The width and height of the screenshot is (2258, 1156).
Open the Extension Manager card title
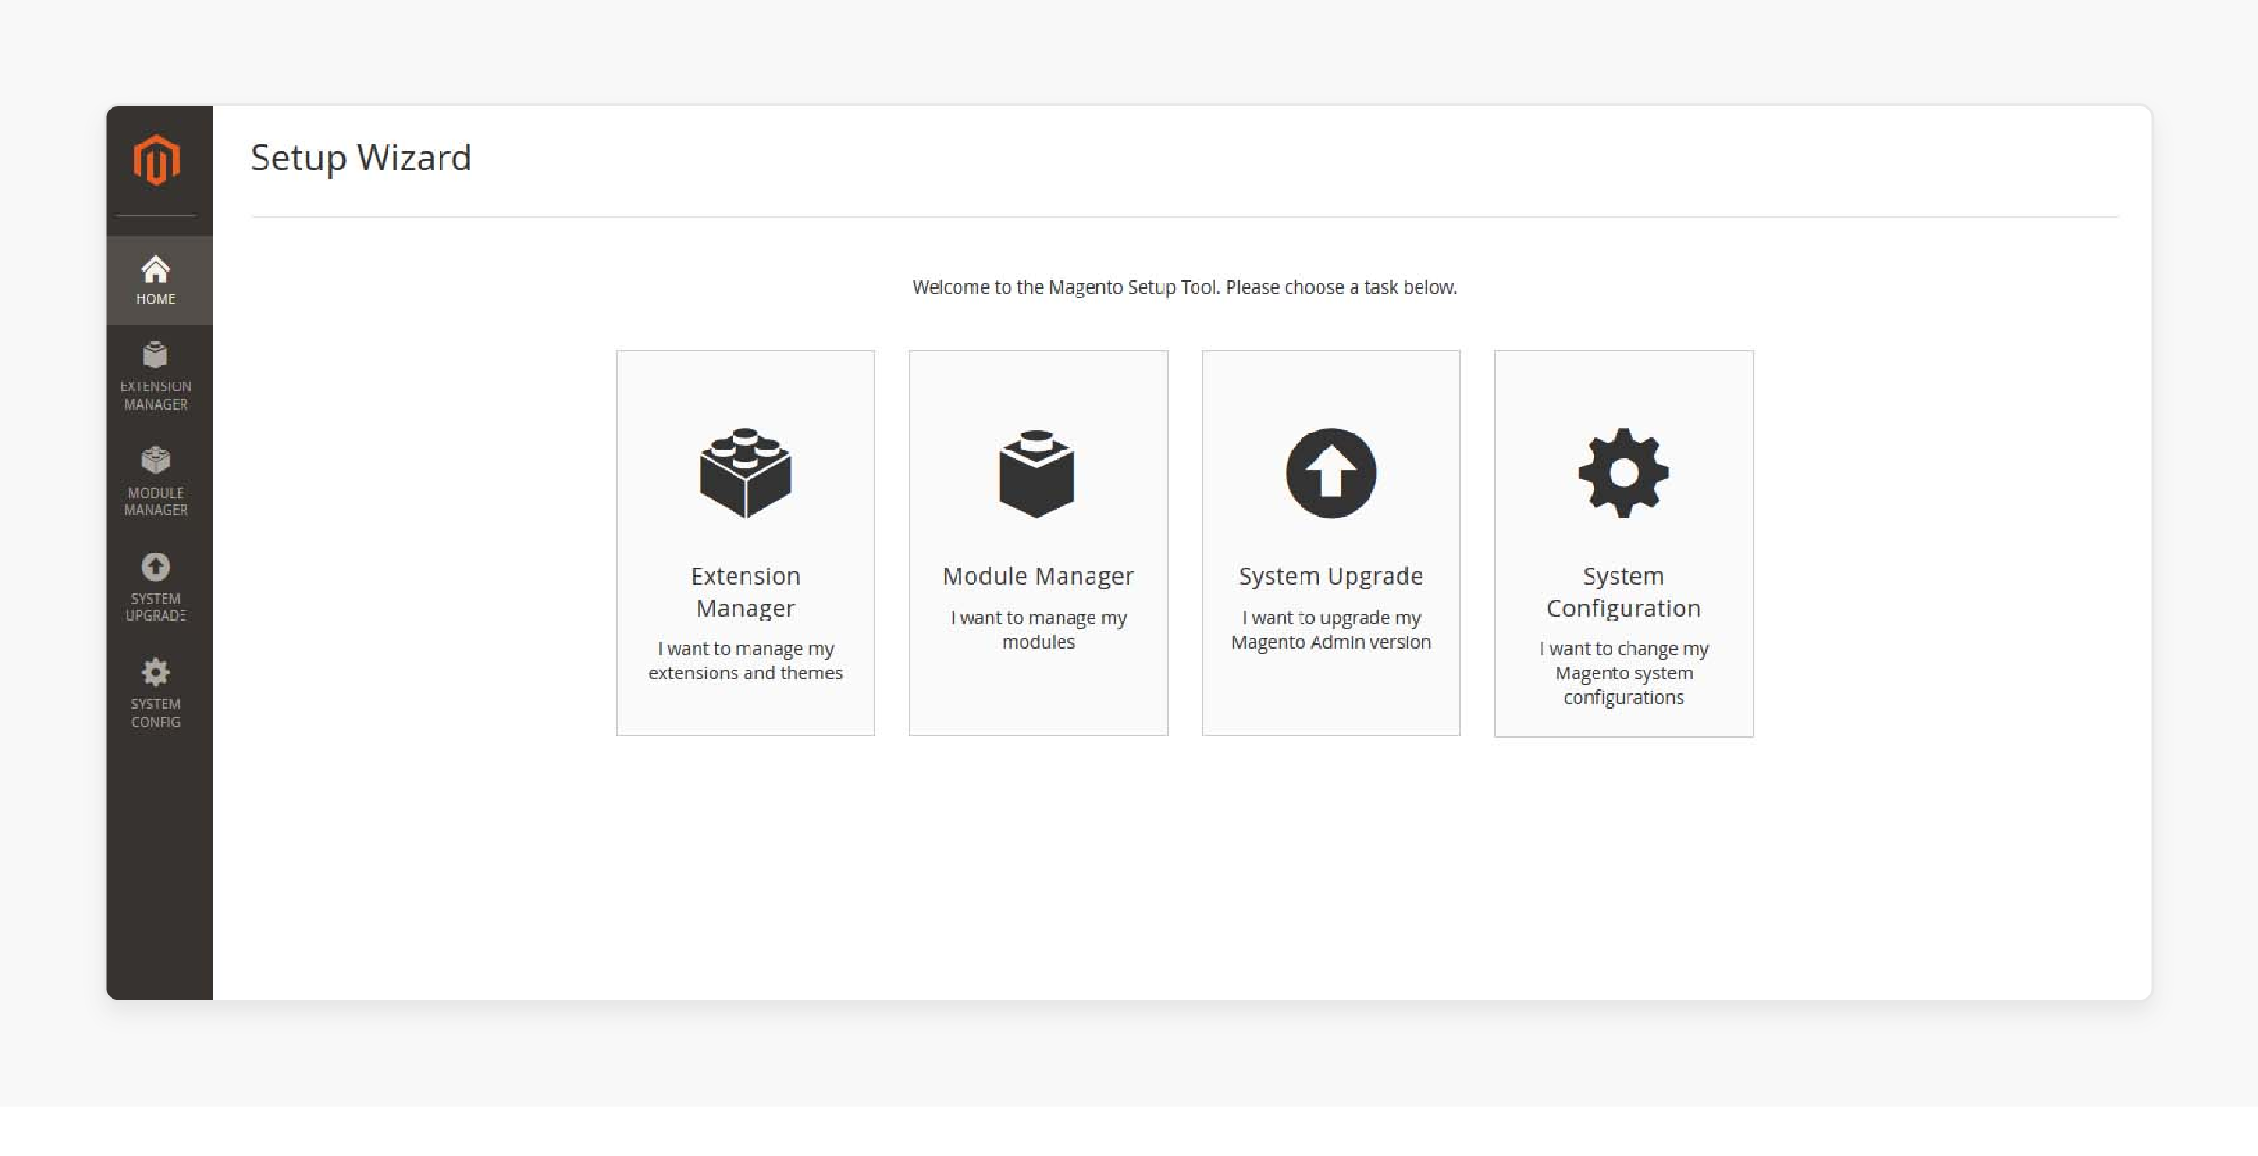746,592
